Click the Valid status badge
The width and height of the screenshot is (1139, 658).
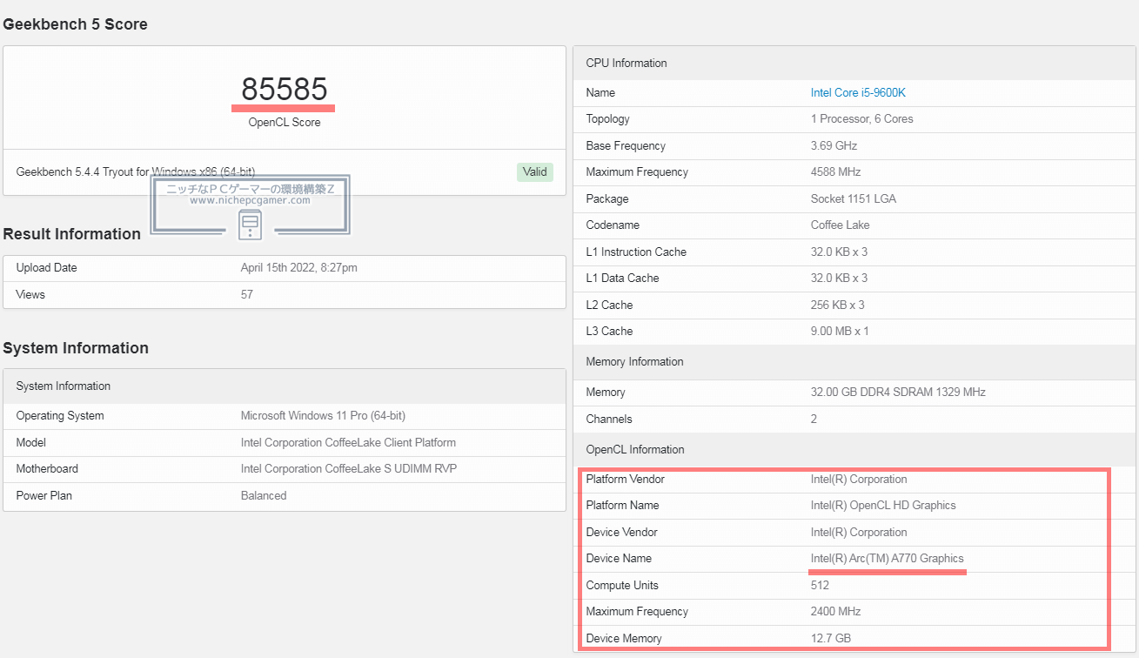point(535,171)
